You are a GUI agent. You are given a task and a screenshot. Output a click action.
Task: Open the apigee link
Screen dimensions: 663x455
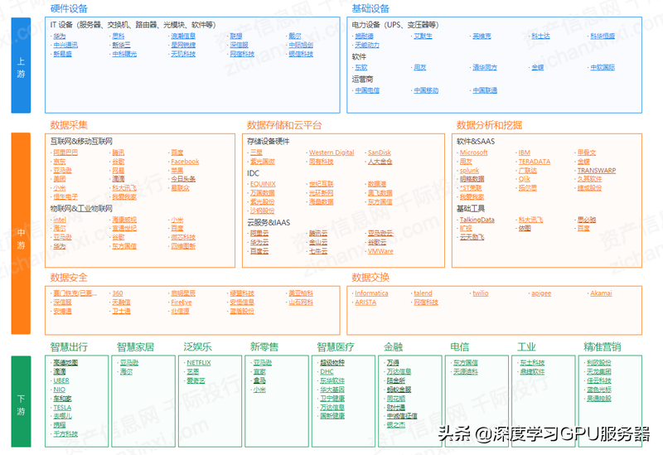[x=541, y=293]
